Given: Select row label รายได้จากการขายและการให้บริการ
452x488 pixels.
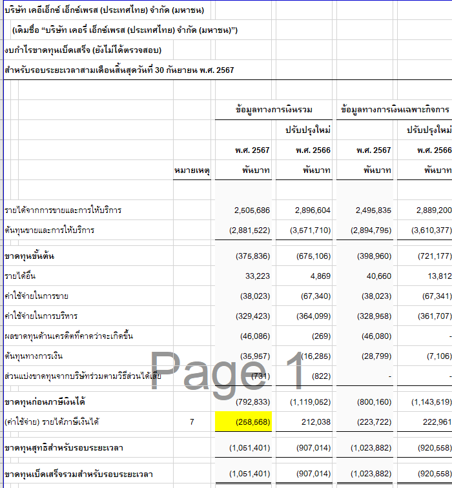Looking at the screenshot, I should (63, 210).
